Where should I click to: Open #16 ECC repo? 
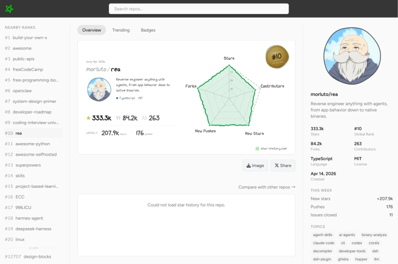point(33,197)
